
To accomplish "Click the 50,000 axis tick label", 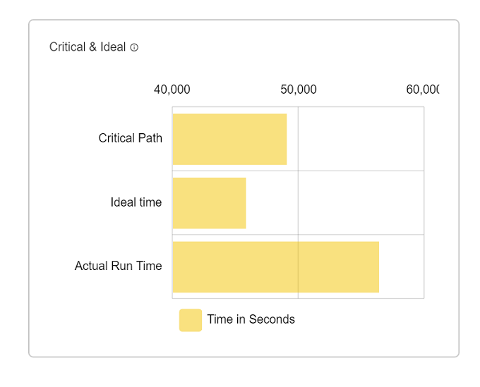I will [299, 90].
